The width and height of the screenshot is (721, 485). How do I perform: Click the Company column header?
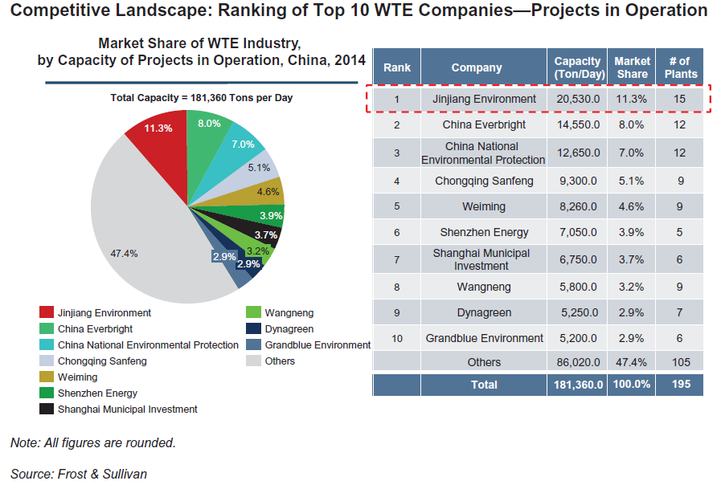coord(484,67)
